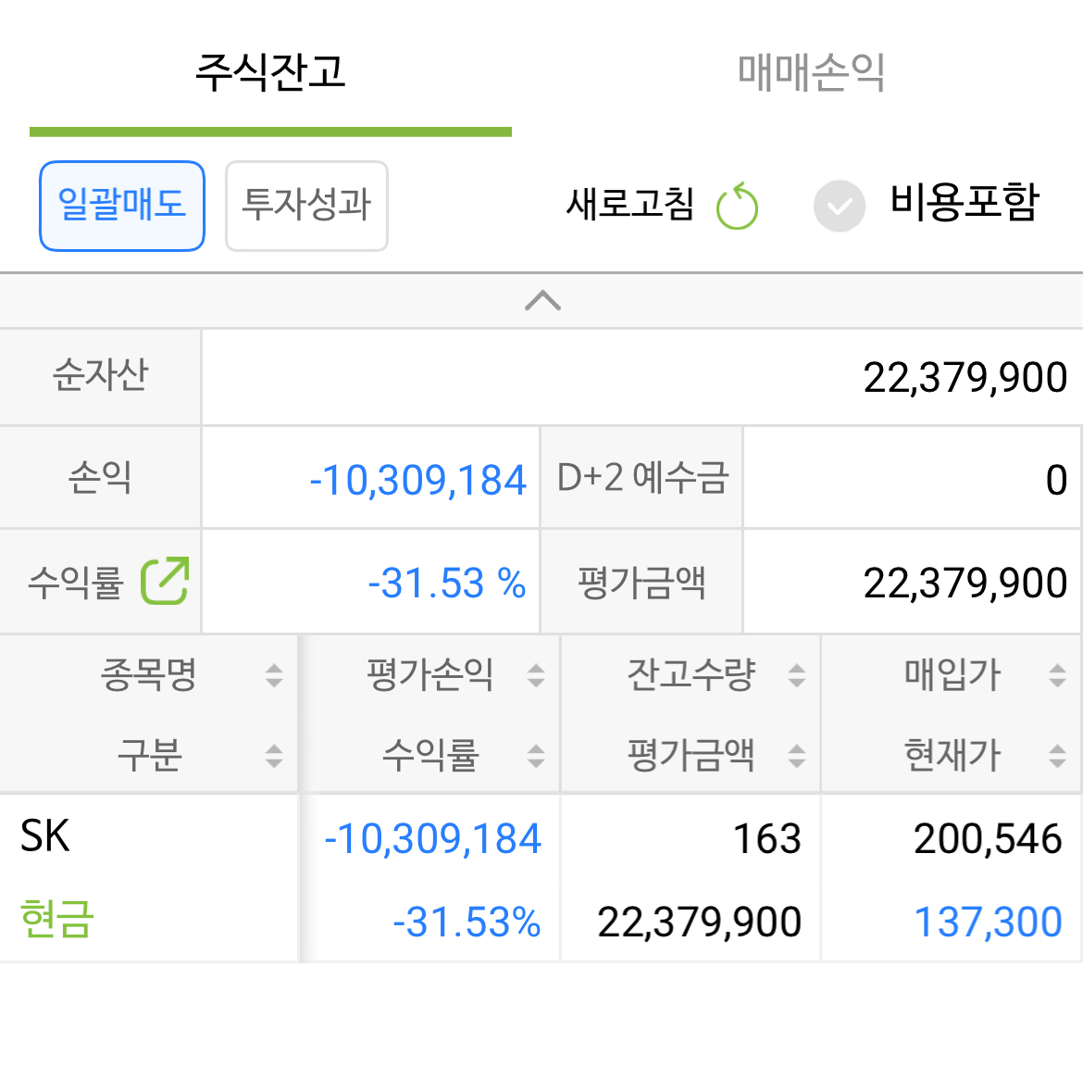Collapse the account summary chevron
Viewport: 1083px width, 1067px height.
542,301
